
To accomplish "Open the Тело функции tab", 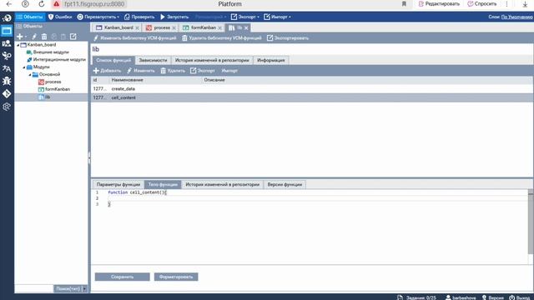I will tap(163, 184).
